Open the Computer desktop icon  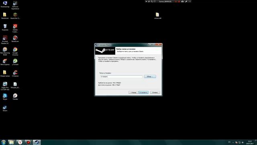tap(5, 4)
